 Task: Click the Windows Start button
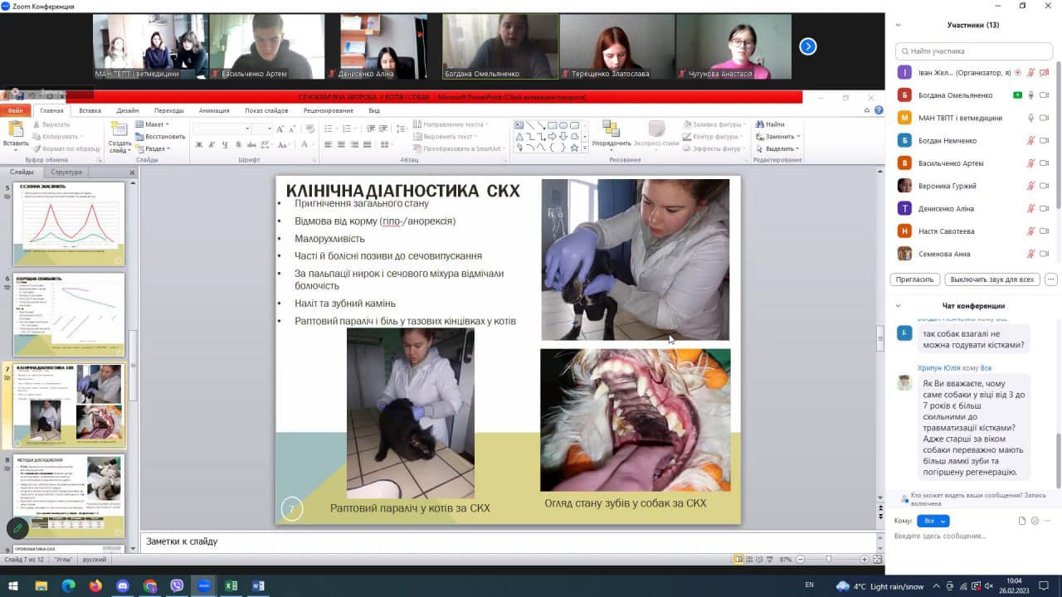(x=14, y=585)
